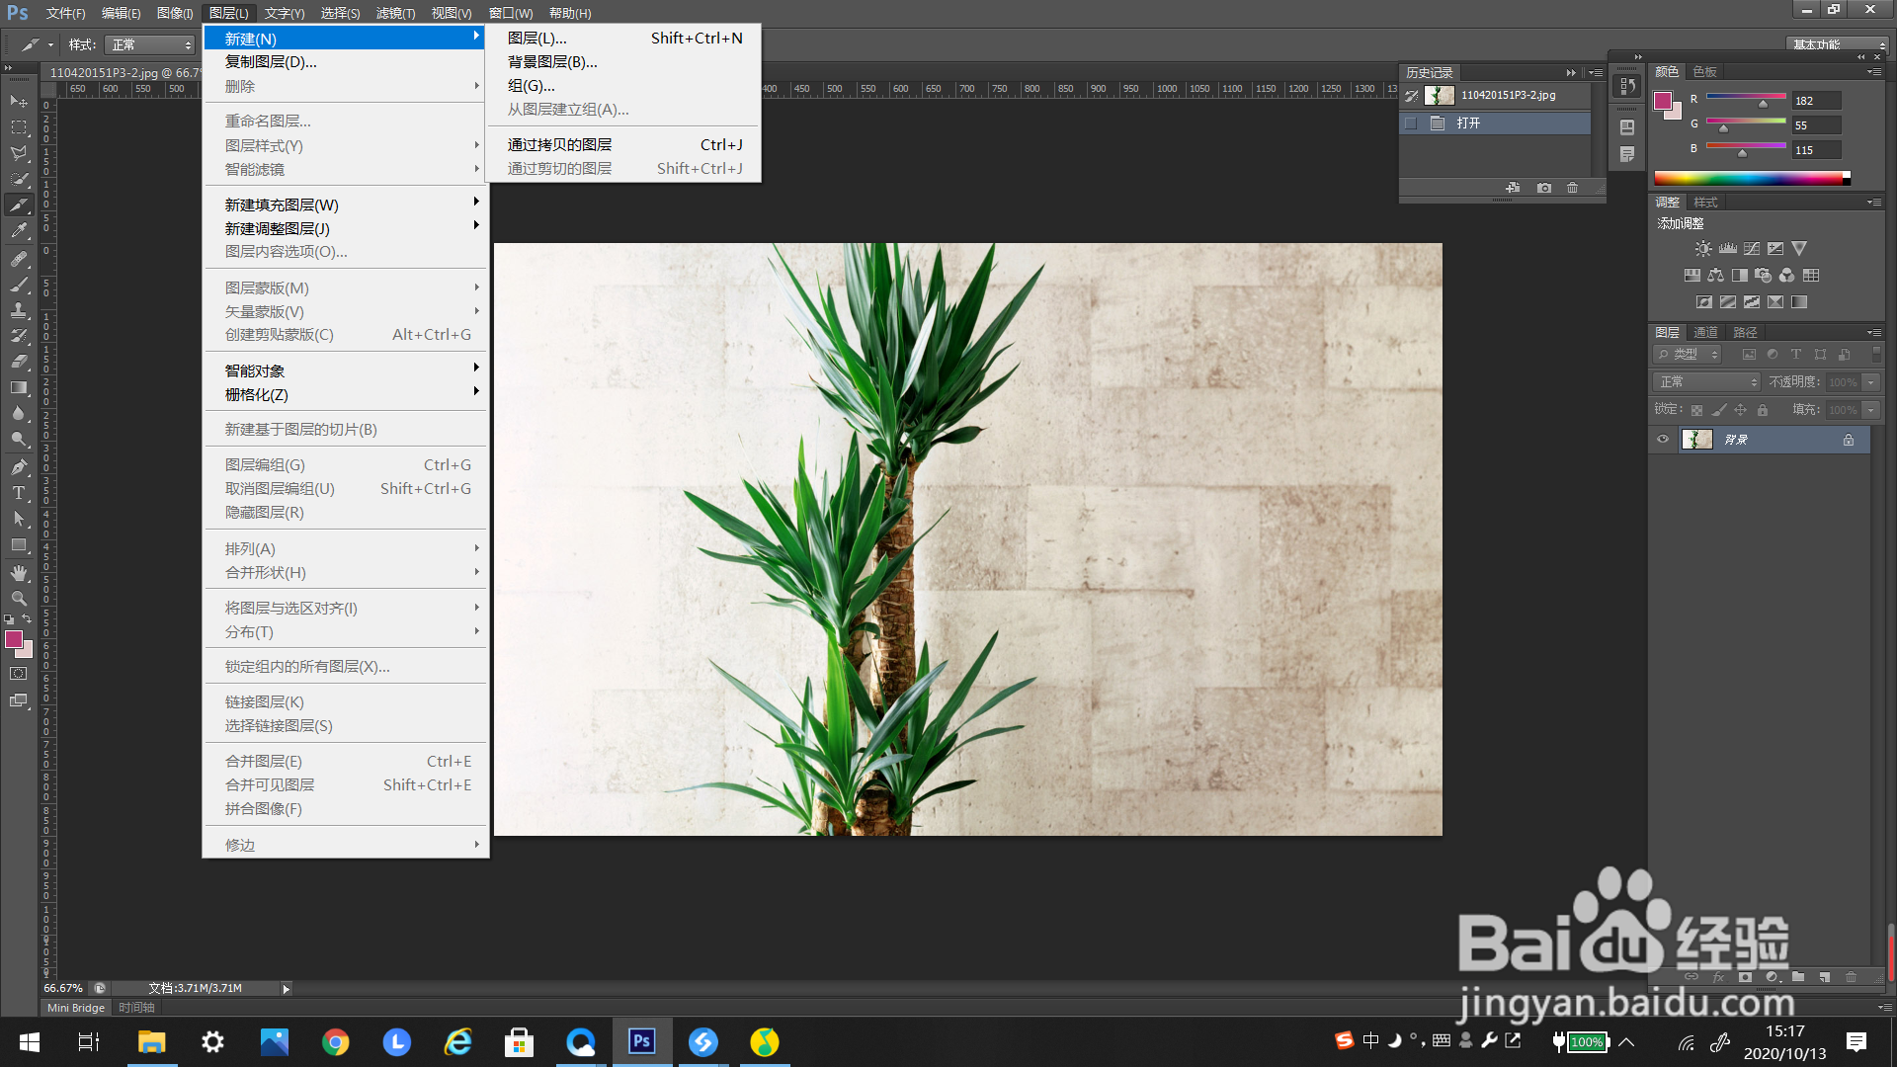Open the 样式 dropdown in options bar
This screenshot has height=1067, width=1897.
click(150, 45)
